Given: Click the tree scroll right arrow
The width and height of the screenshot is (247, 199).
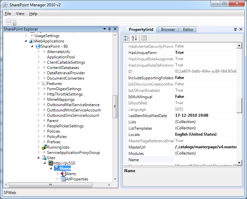Looking at the screenshot, I should [109, 185].
